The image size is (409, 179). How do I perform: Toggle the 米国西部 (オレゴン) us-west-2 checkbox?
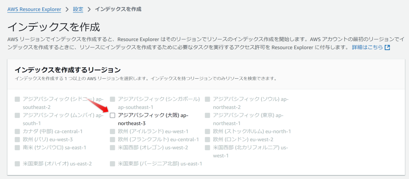click(112, 148)
